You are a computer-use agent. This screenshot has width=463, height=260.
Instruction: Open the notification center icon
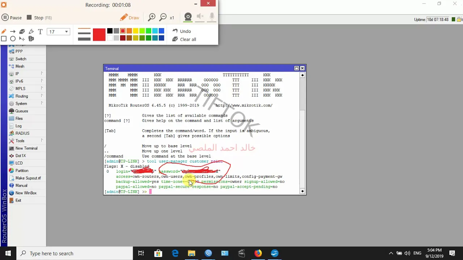[452, 253]
